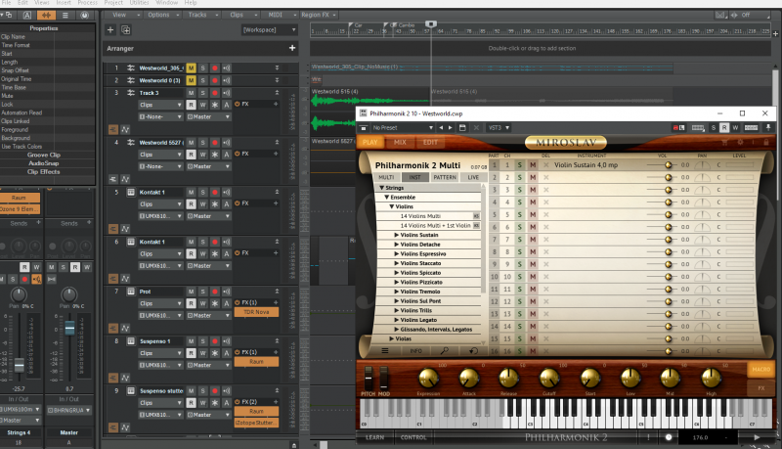Click the magnifier search icon below instrument browser
The height and width of the screenshot is (449, 782).
445,351
